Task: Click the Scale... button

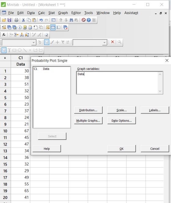Action: 122,110
